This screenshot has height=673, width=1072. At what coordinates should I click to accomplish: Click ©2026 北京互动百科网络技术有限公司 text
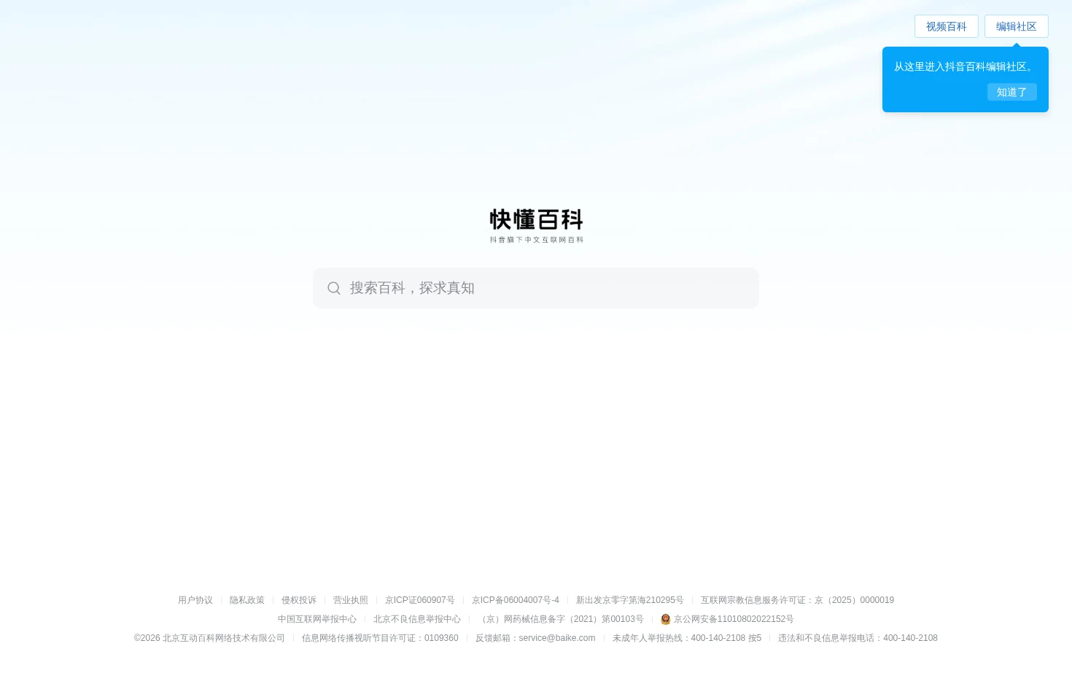[x=209, y=638]
